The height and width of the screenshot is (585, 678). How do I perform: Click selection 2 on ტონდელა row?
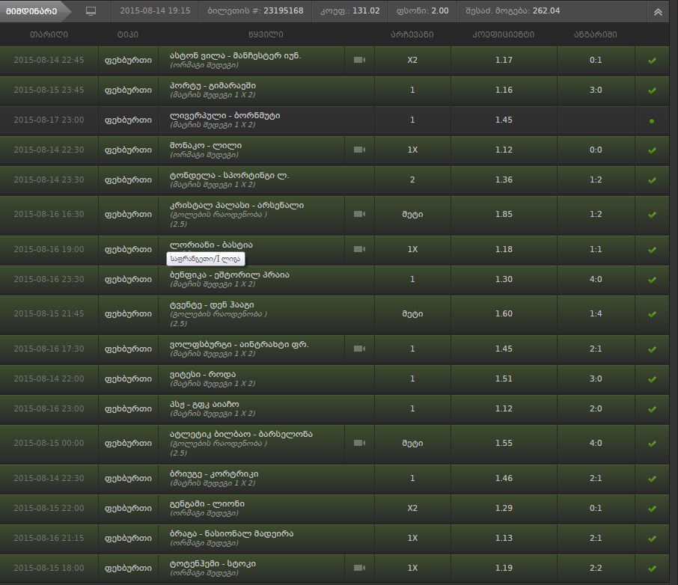[412, 180]
